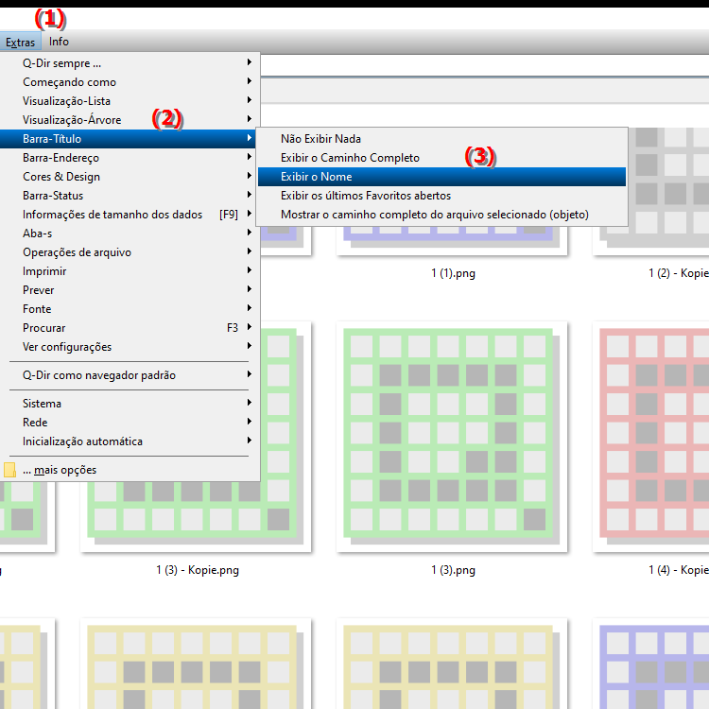709x709 pixels.
Task: Click the arrow beside Sistema
Action: coord(250,403)
